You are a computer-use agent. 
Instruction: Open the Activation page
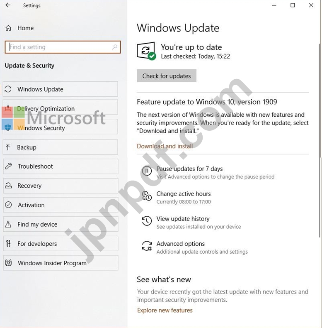click(61, 205)
